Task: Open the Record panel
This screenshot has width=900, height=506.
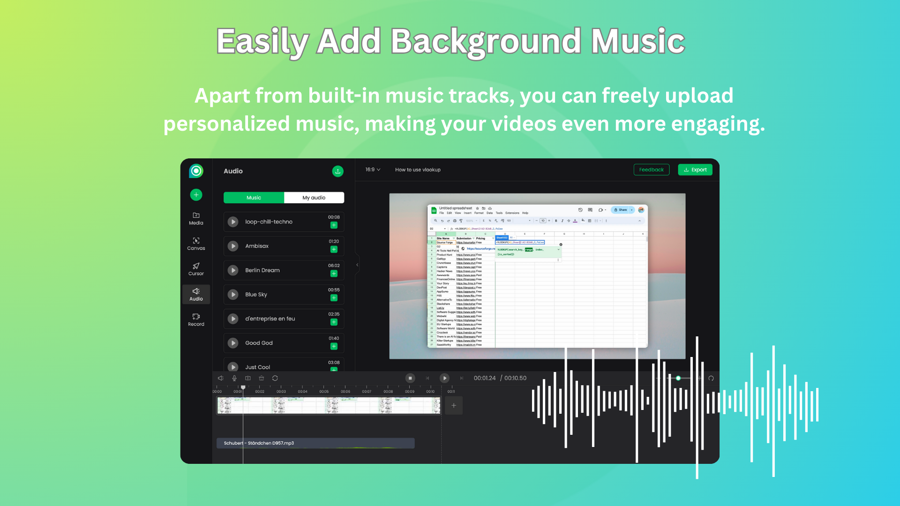Action: pos(196,320)
